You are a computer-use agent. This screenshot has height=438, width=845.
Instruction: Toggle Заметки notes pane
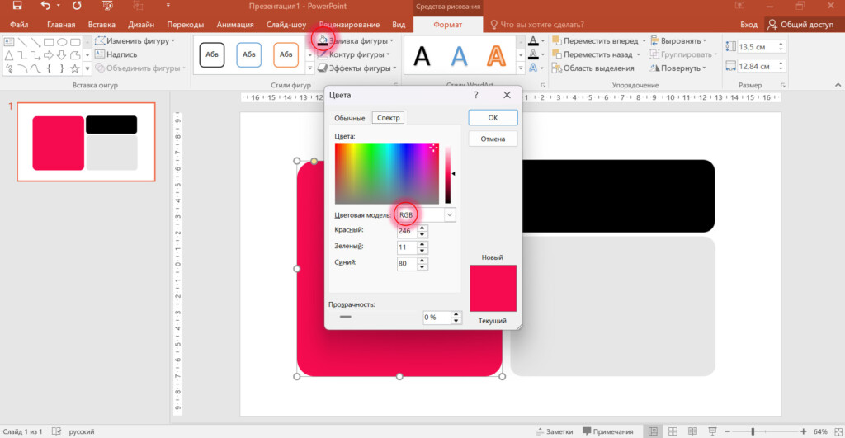pyautogui.click(x=555, y=431)
